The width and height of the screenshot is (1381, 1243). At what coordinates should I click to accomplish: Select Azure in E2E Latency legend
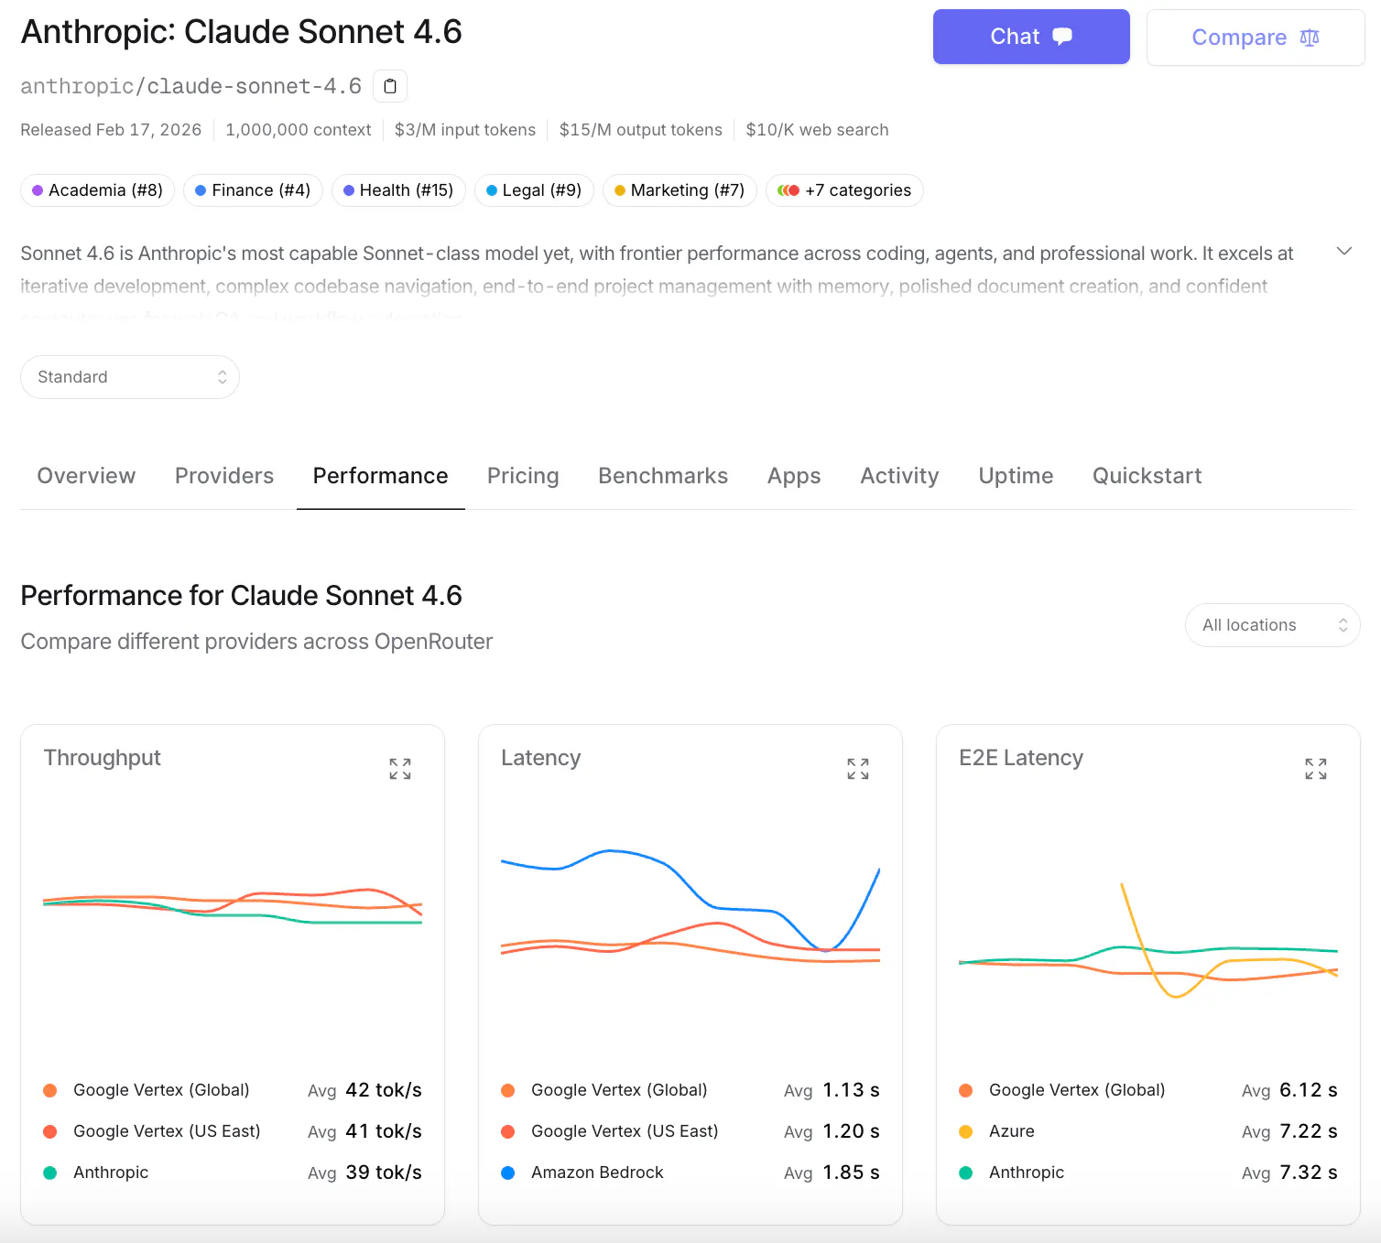tap(1012, 1131)
